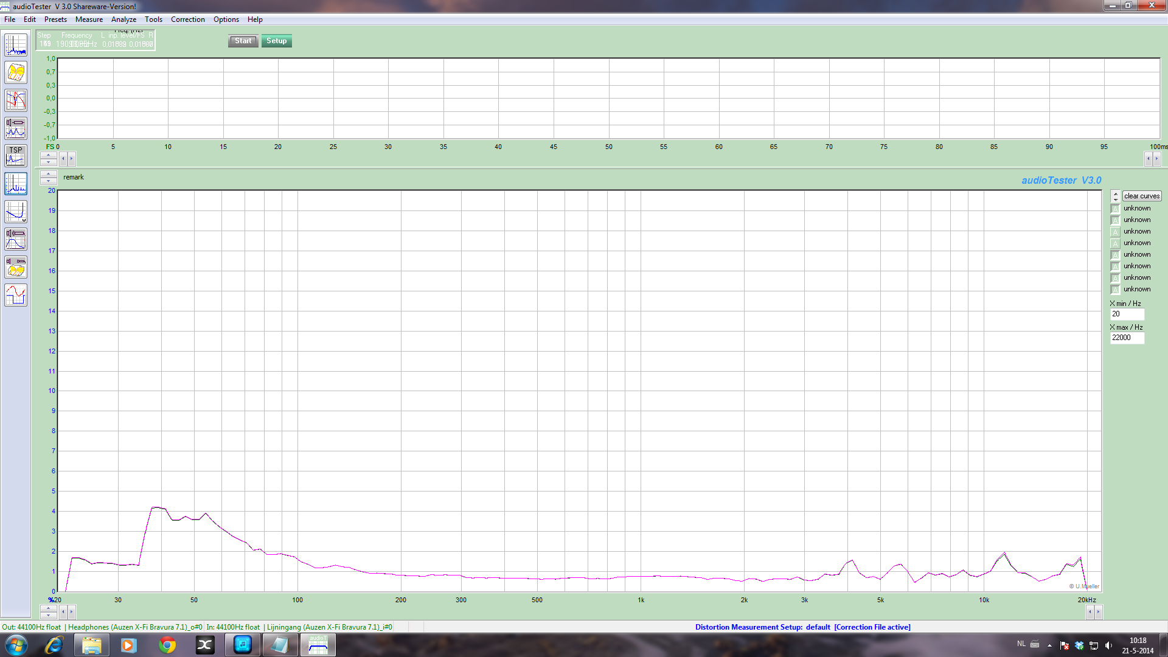Open the speaker impedance measurement tool

point(16,128)
